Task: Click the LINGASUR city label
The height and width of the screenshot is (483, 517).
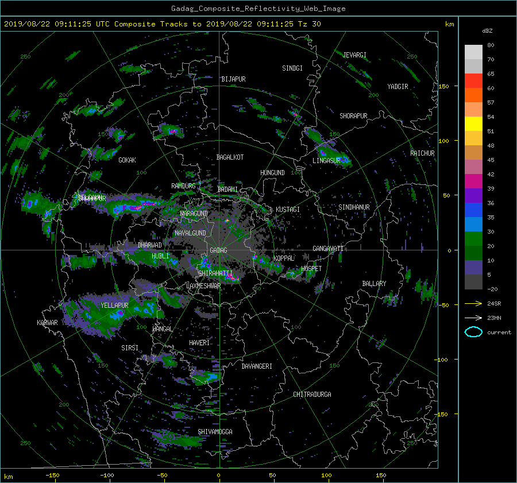Action: point(326,161)
